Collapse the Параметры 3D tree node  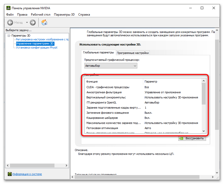(x=9, y=36)
